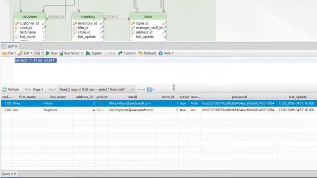317x178 pixels.
Task: Go to the Prev page
Action: coord(28,89)
